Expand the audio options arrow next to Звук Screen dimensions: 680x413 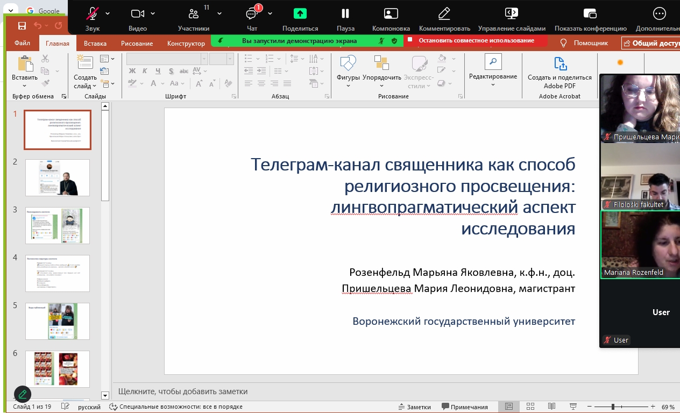tap(108, 13)
